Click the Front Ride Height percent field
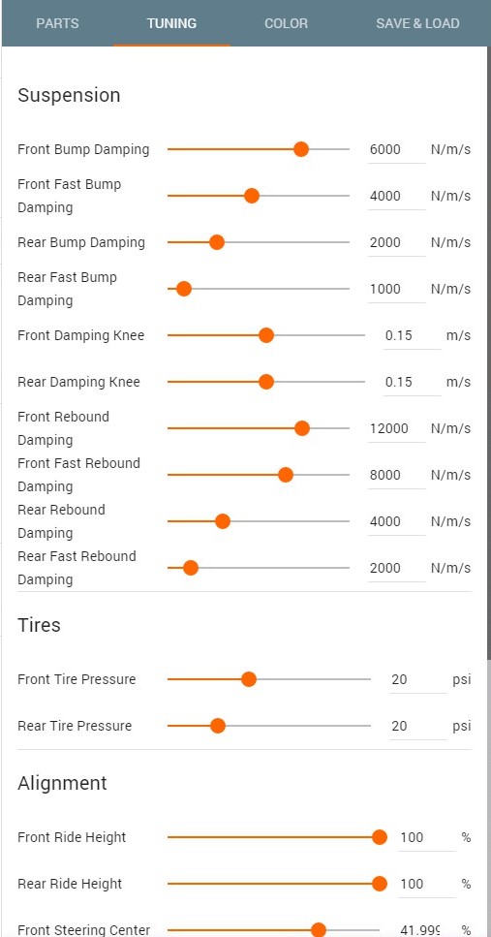Screen dimensions: 491x937 pyautogui.click(x=426, y=838)
